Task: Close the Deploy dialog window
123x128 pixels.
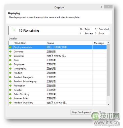Action: tap(108, 7)
